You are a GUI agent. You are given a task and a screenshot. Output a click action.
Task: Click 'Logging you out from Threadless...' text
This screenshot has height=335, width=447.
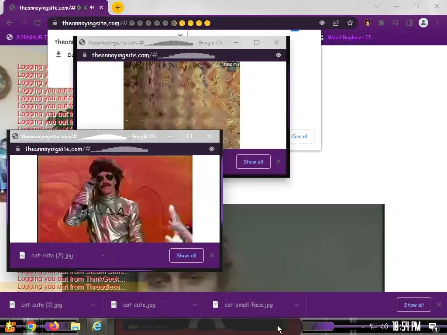(71, 287)
